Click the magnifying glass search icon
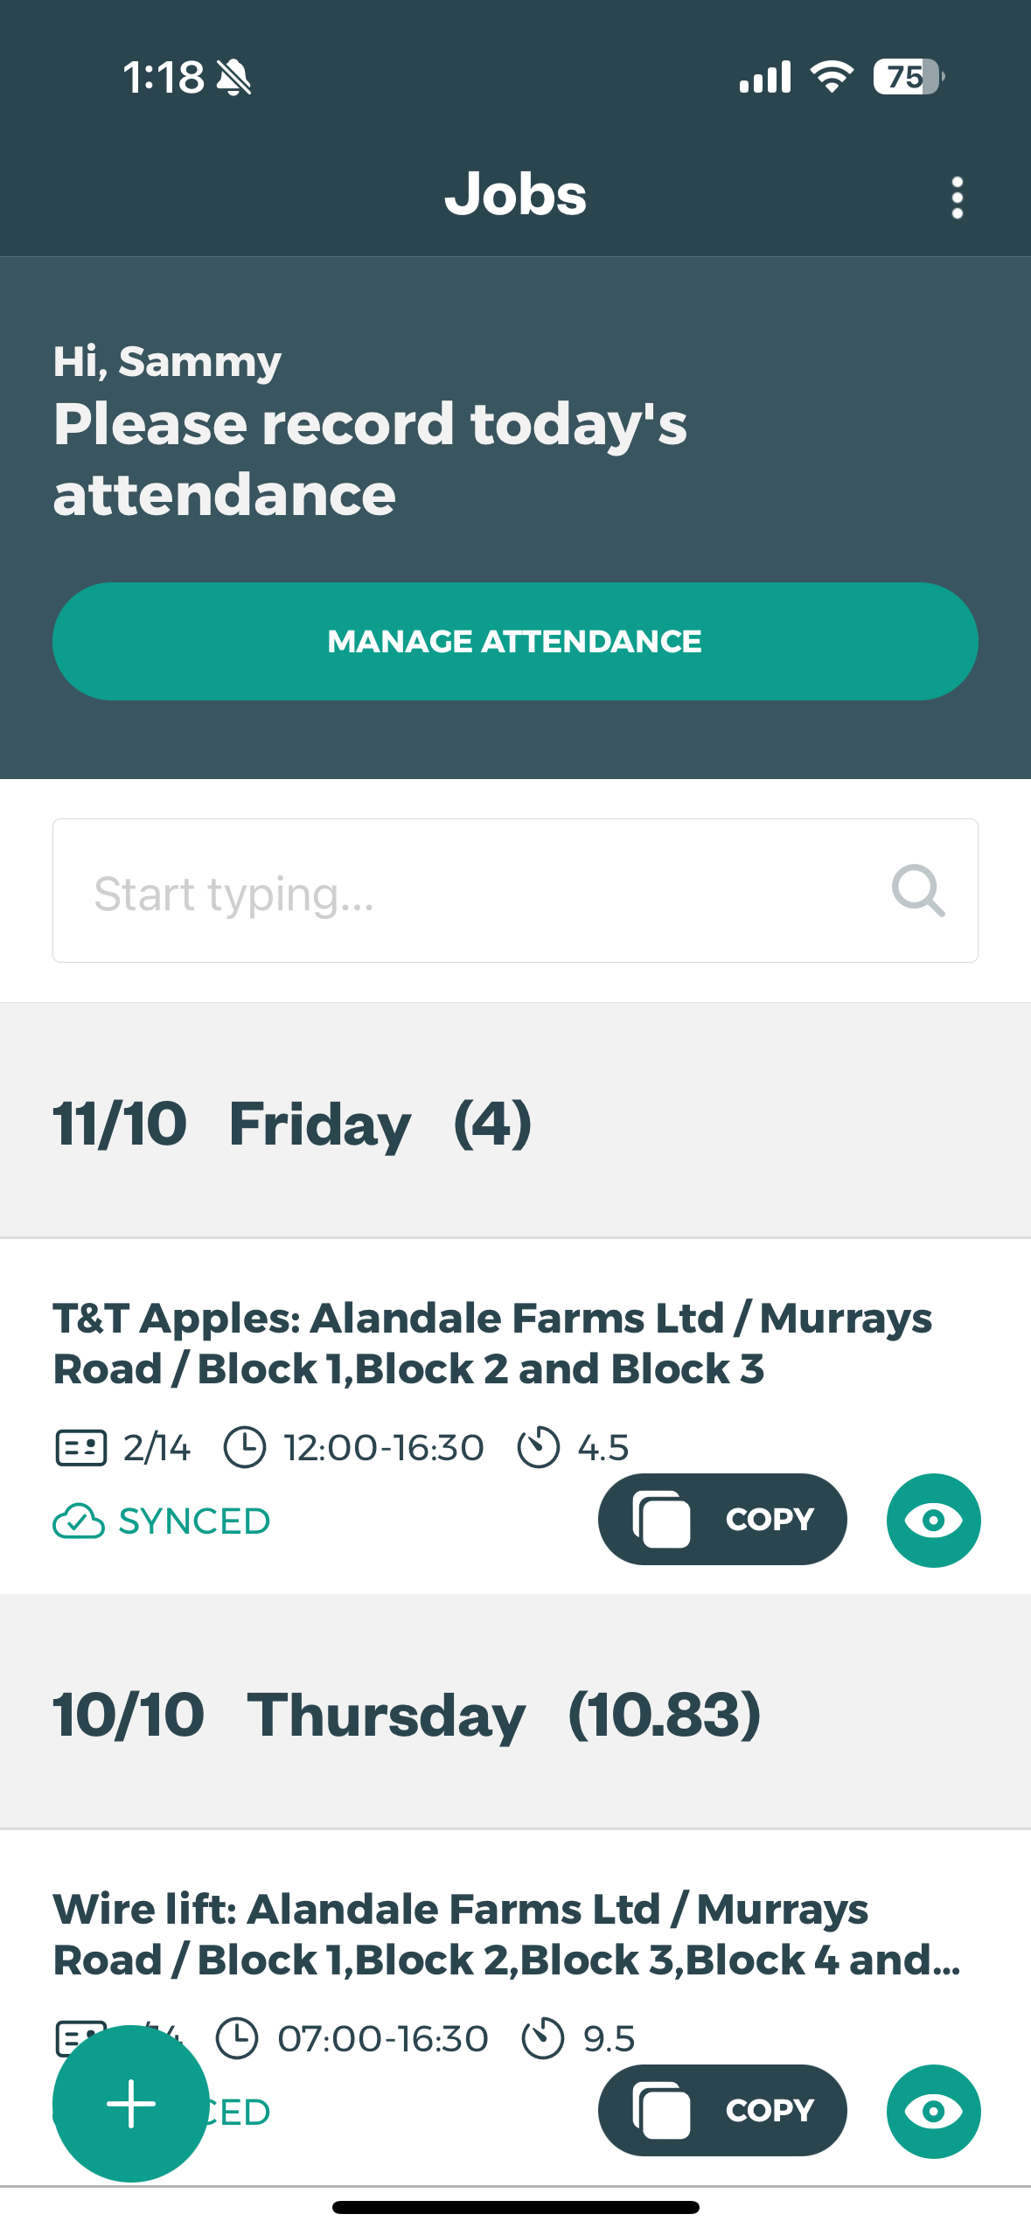The image size is (1031, 2235). tap(917, 891)
